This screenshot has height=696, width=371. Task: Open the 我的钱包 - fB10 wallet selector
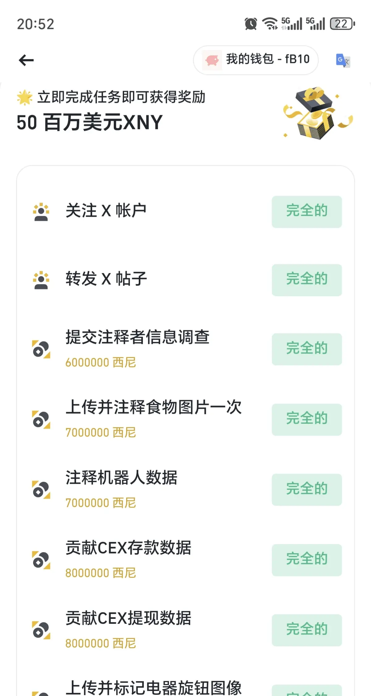[x=256, y=60]
